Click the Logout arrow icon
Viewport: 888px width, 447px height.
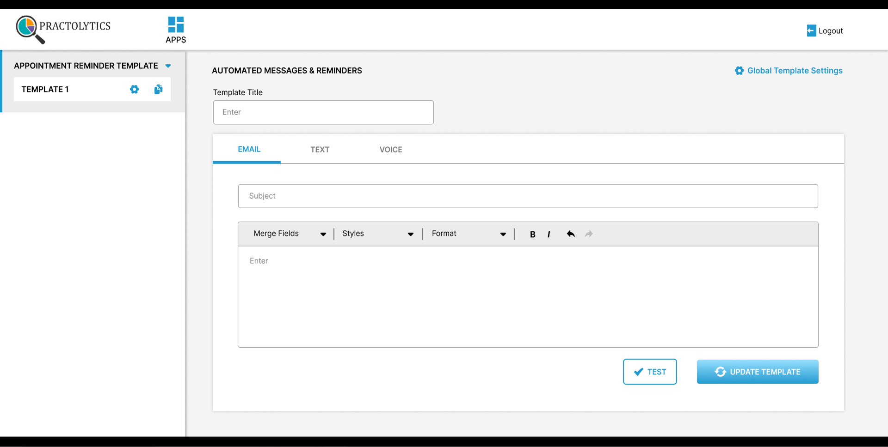coord(811,31)
